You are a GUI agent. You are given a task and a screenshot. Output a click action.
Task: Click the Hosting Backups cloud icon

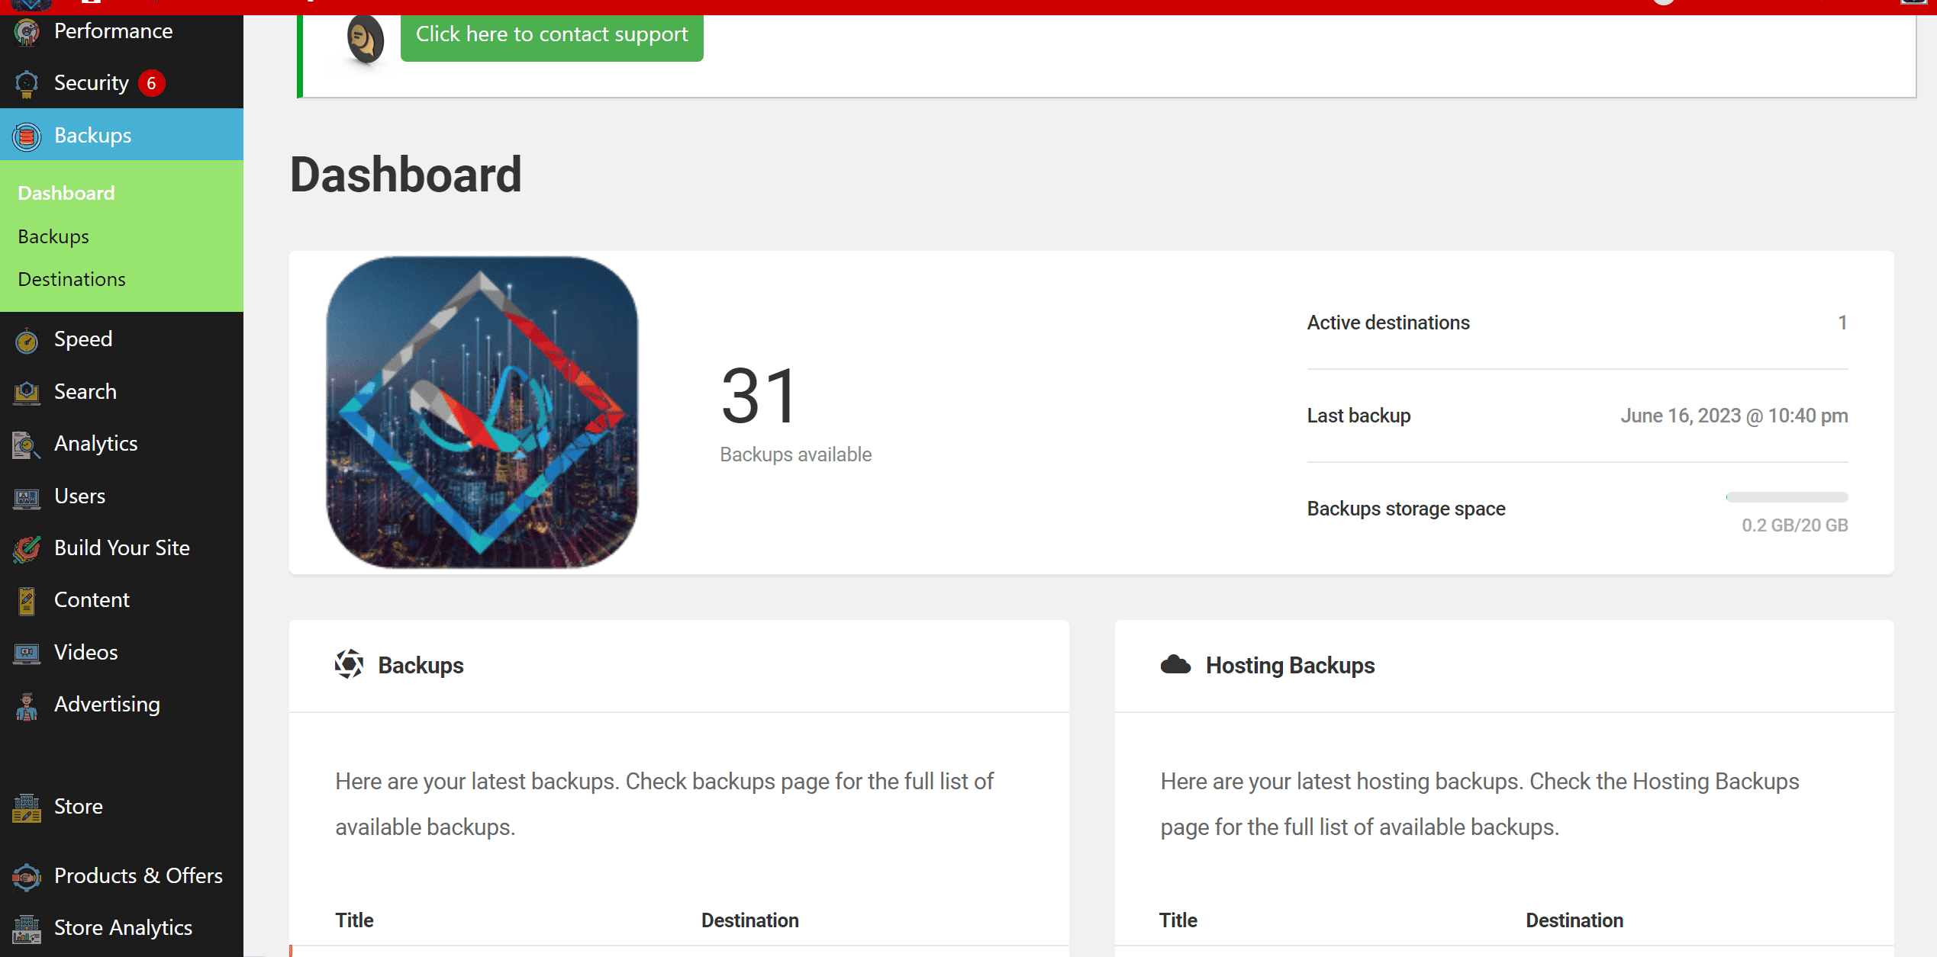point(1175,665)
